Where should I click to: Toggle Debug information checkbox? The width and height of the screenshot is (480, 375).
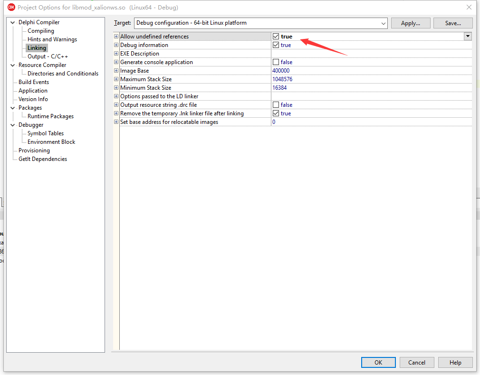276,45
